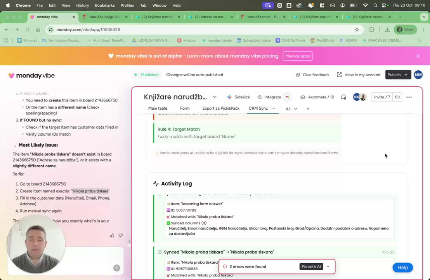Click Manage apps button in banner
This screenshot has height=280, width=430.
[298, 56]
